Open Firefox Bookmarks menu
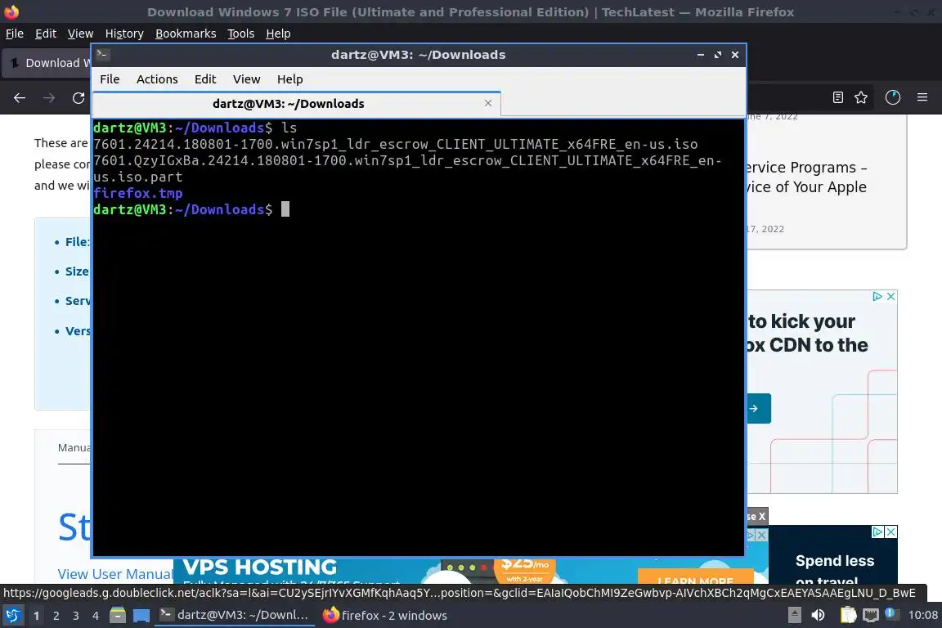 point(186,34)
